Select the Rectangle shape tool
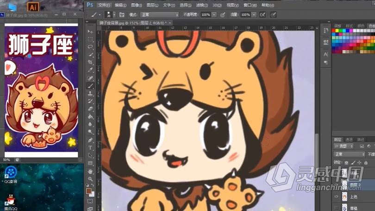 (x=90, y=163)
